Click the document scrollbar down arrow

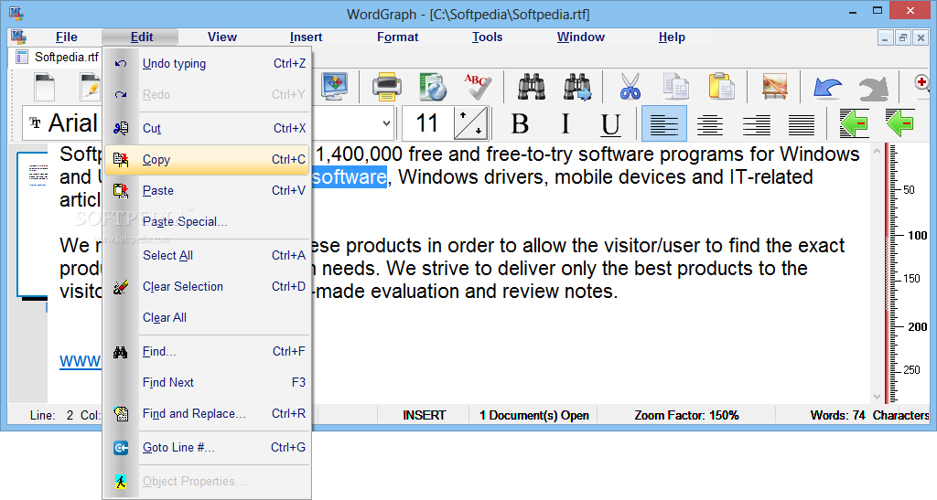click(877, 396)
